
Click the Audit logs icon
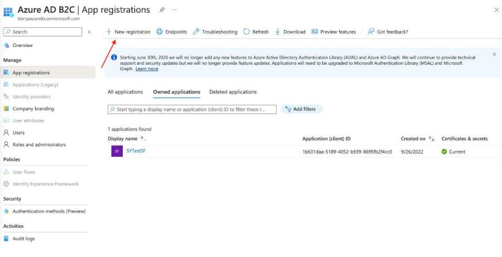6,239
